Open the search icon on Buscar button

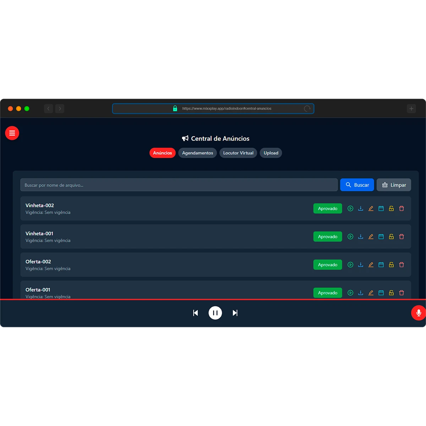[x=349, y=185]
